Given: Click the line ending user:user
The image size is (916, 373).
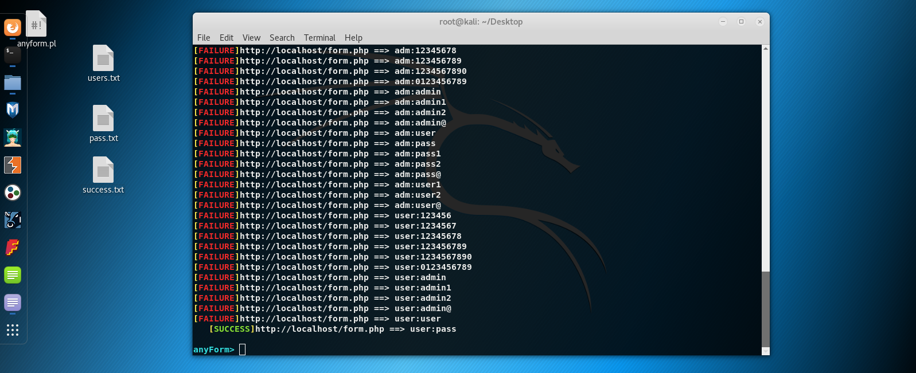Looking at the screenshot, I should pyautogui.click(x=317, y=319).
